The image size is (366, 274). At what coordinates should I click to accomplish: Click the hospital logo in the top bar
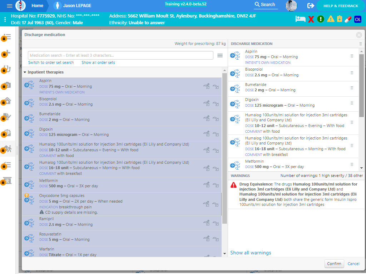point(20,6)
